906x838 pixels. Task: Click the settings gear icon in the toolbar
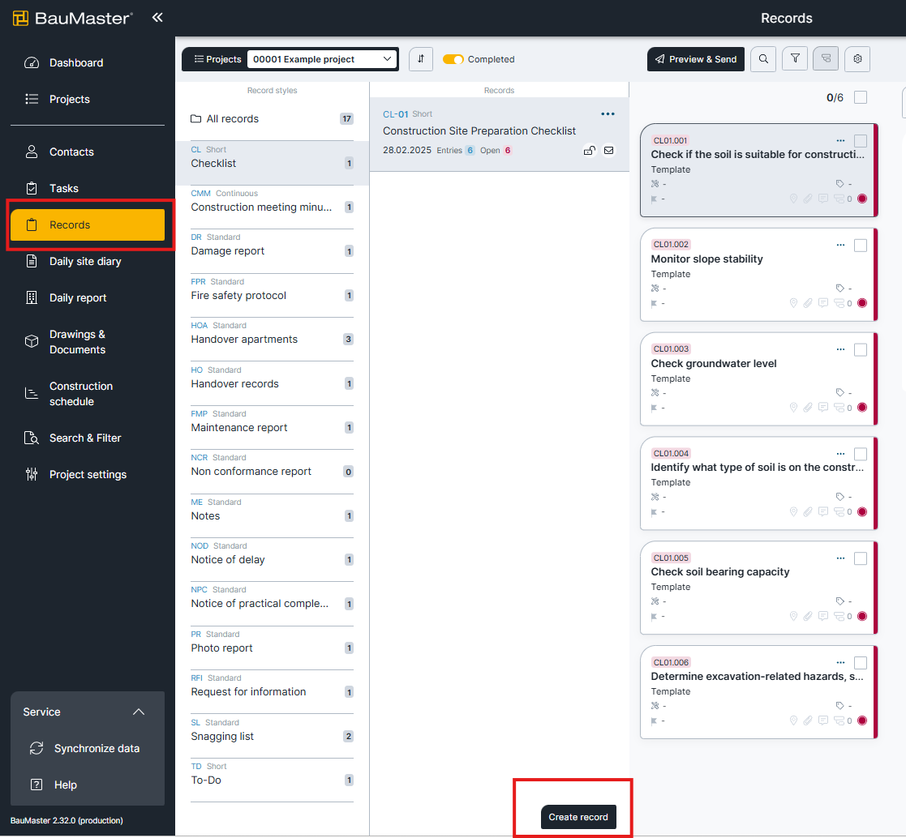pos(857,59)
